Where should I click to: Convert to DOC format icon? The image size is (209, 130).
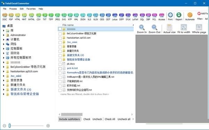(x=5, y=17)
